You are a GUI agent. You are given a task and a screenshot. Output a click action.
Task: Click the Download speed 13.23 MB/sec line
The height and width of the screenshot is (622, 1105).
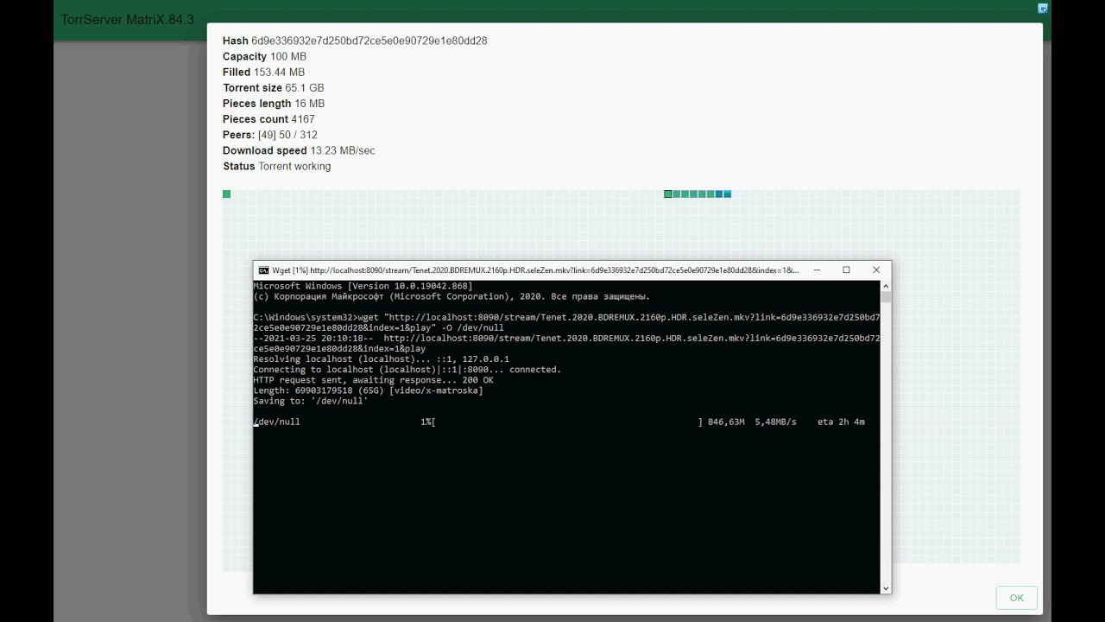click(299, 150)
